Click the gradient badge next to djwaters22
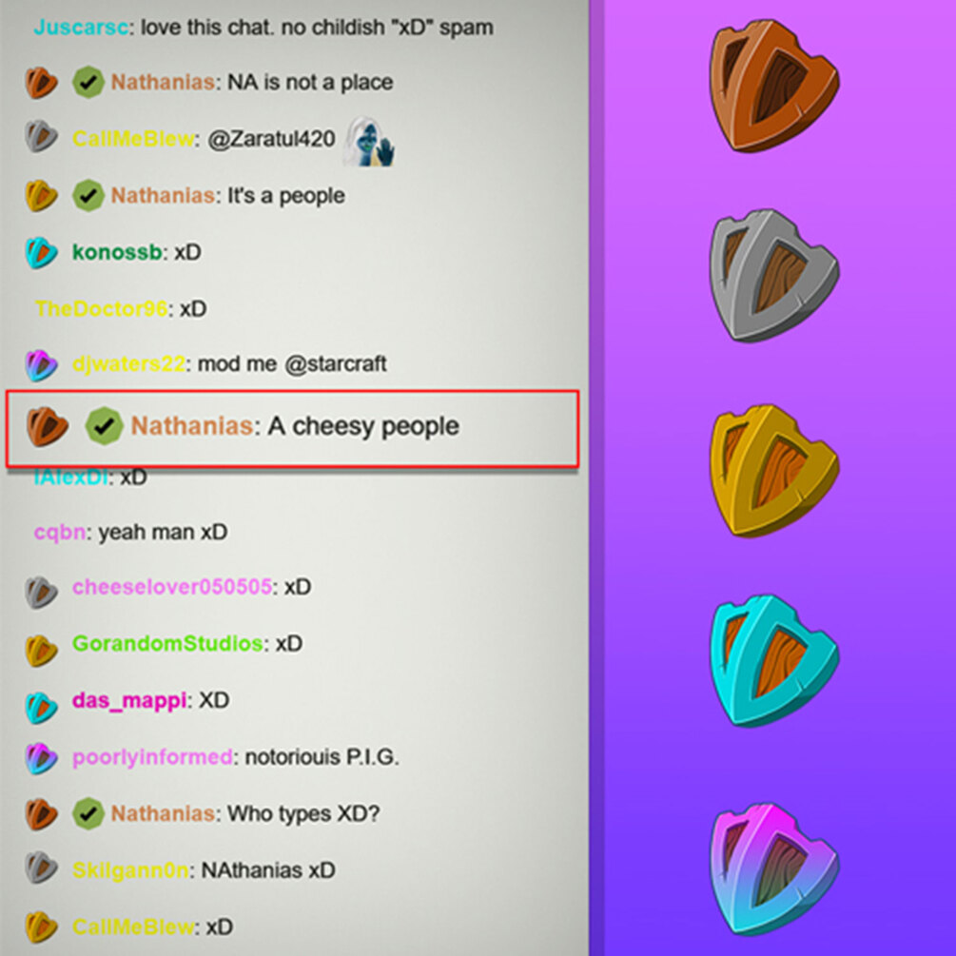The width and height of the screenshot is (956, 956). click(41, 364)
